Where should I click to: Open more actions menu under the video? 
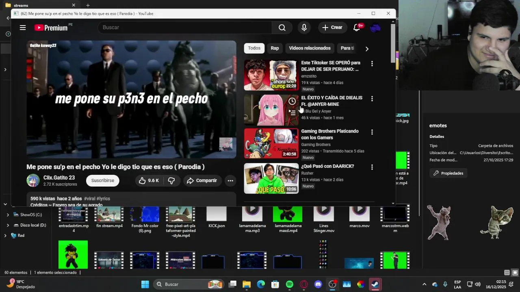230,180
